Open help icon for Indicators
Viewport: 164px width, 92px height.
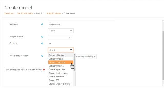tap(42, 24)
